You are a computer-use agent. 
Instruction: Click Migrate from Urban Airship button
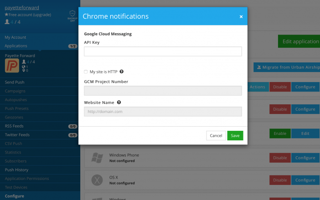(x=287, y=67)
